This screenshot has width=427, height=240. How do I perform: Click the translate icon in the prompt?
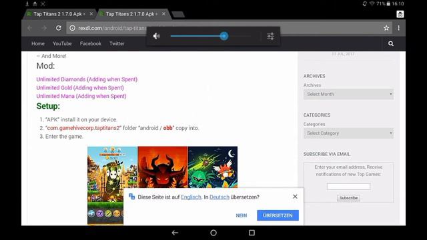pos(132,197)
